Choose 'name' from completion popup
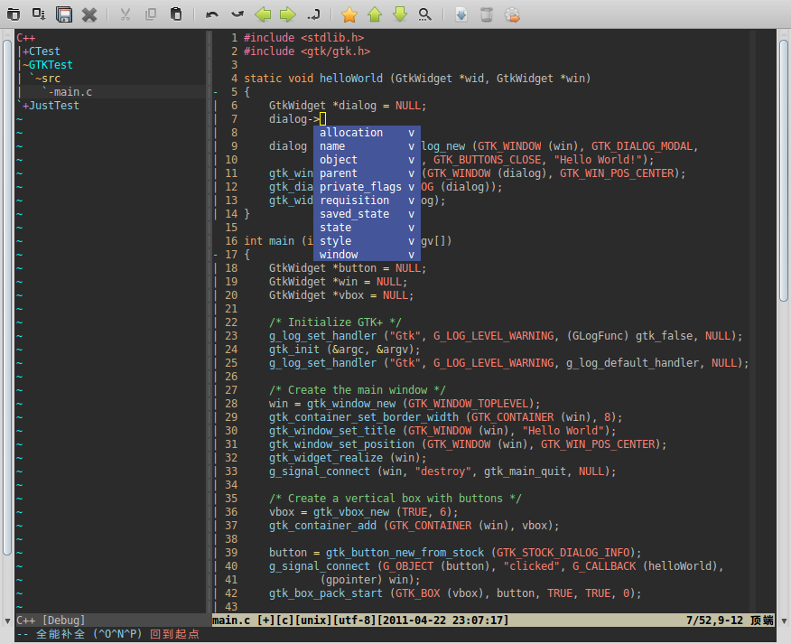 point(367,145)
